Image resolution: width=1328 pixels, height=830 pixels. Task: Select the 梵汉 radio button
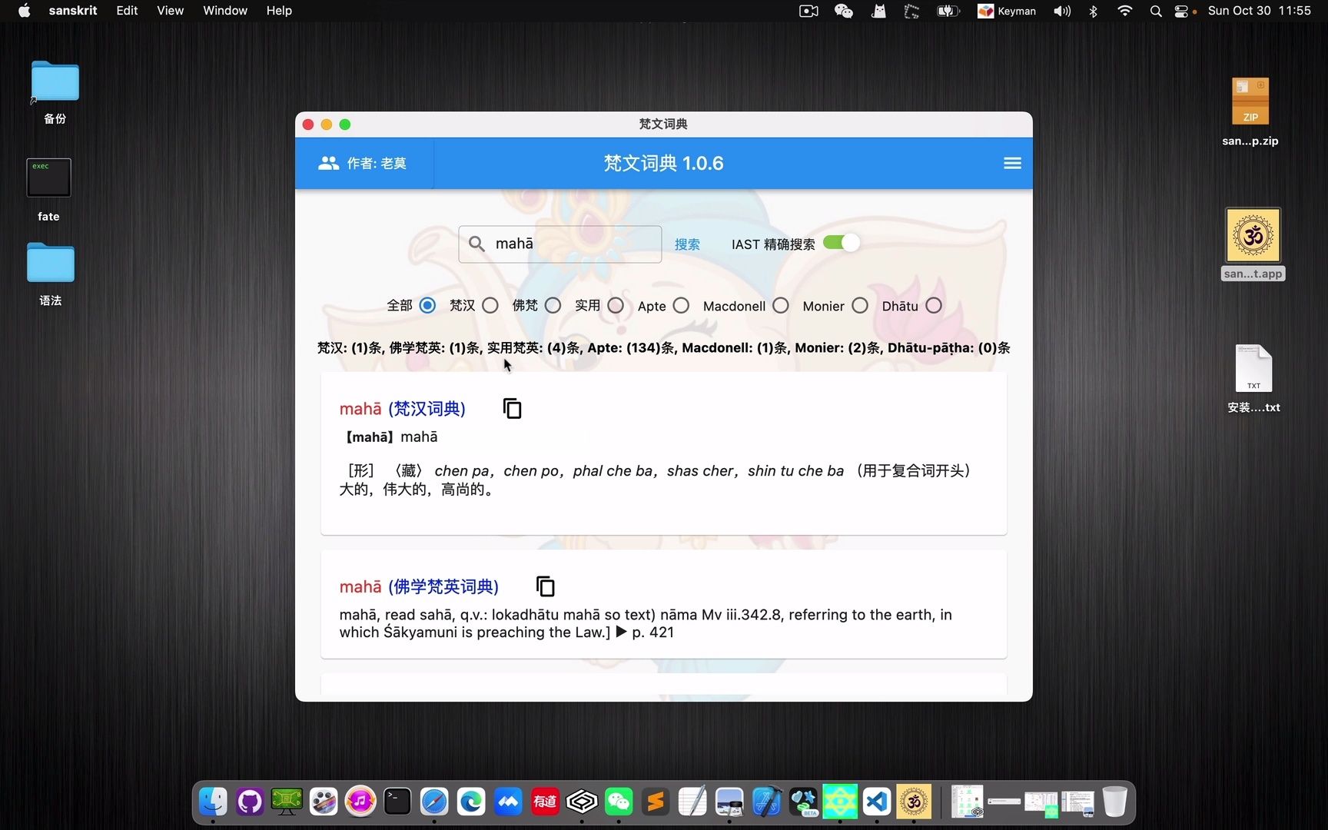490,305
